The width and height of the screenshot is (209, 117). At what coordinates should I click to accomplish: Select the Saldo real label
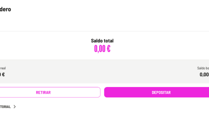(3, 68)
